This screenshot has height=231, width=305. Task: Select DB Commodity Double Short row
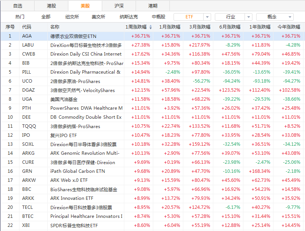click(x=152, y=117)
